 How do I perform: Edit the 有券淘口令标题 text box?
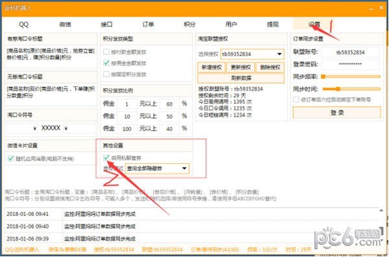pos(51,57)
